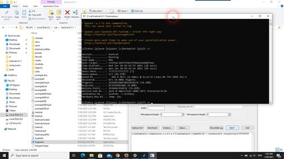The width and height of the screenshot is (284, 159).
Task: Open the Application Tools tab
Action: (x=51, y=6)
